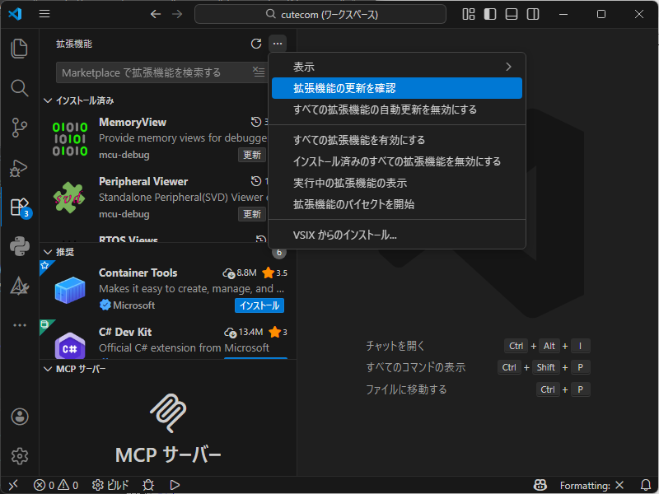Open the C# Dev Kit extension entry

168,339
